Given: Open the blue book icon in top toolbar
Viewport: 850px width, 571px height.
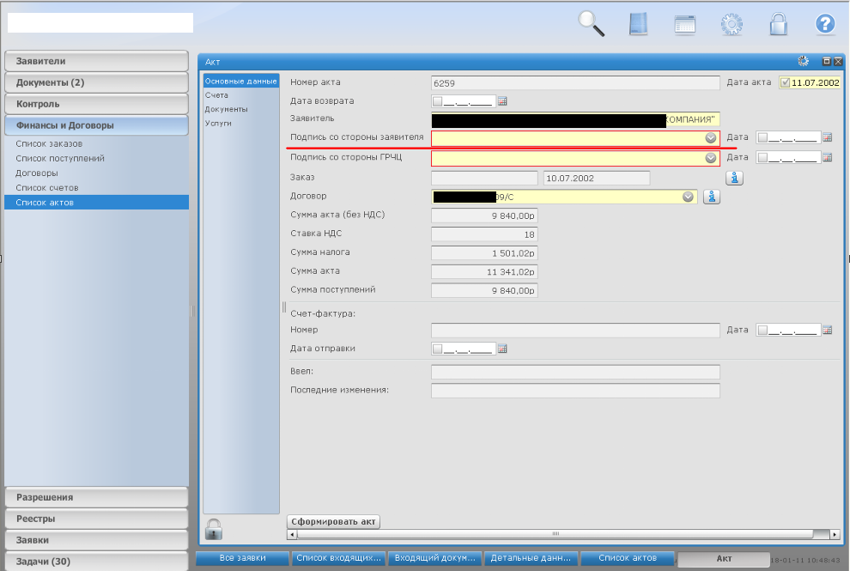Looking at the screenshot, I should pyautogui.click(x=638, y=23).
